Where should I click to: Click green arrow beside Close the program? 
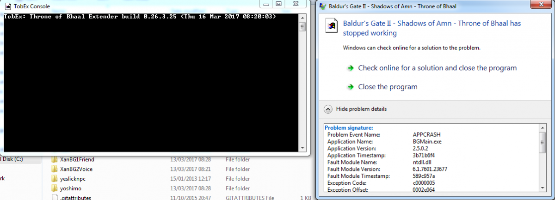(x=351, y=87)
